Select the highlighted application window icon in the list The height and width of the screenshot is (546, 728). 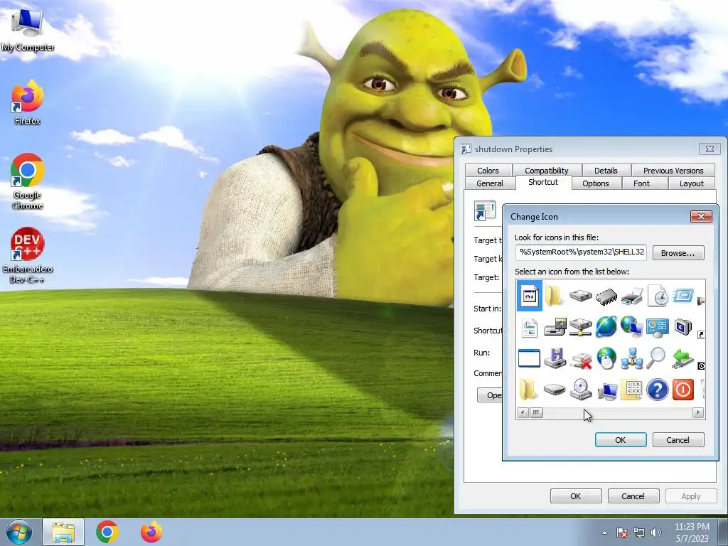529,296
